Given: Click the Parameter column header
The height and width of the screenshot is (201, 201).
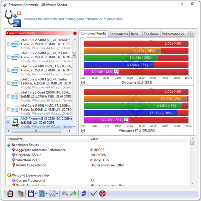Looking at the screenshot, I should [x=47, y=139].
